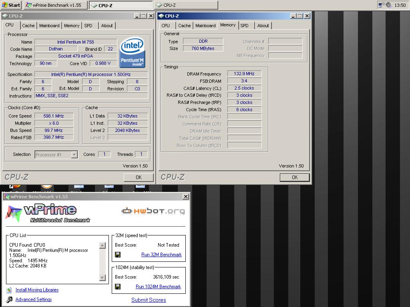
Task: Run the 1024M Benchmark
Action: pyautogui.click(x=158, y=287)
